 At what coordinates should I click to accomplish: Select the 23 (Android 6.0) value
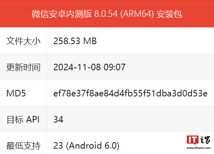(86, 145)
